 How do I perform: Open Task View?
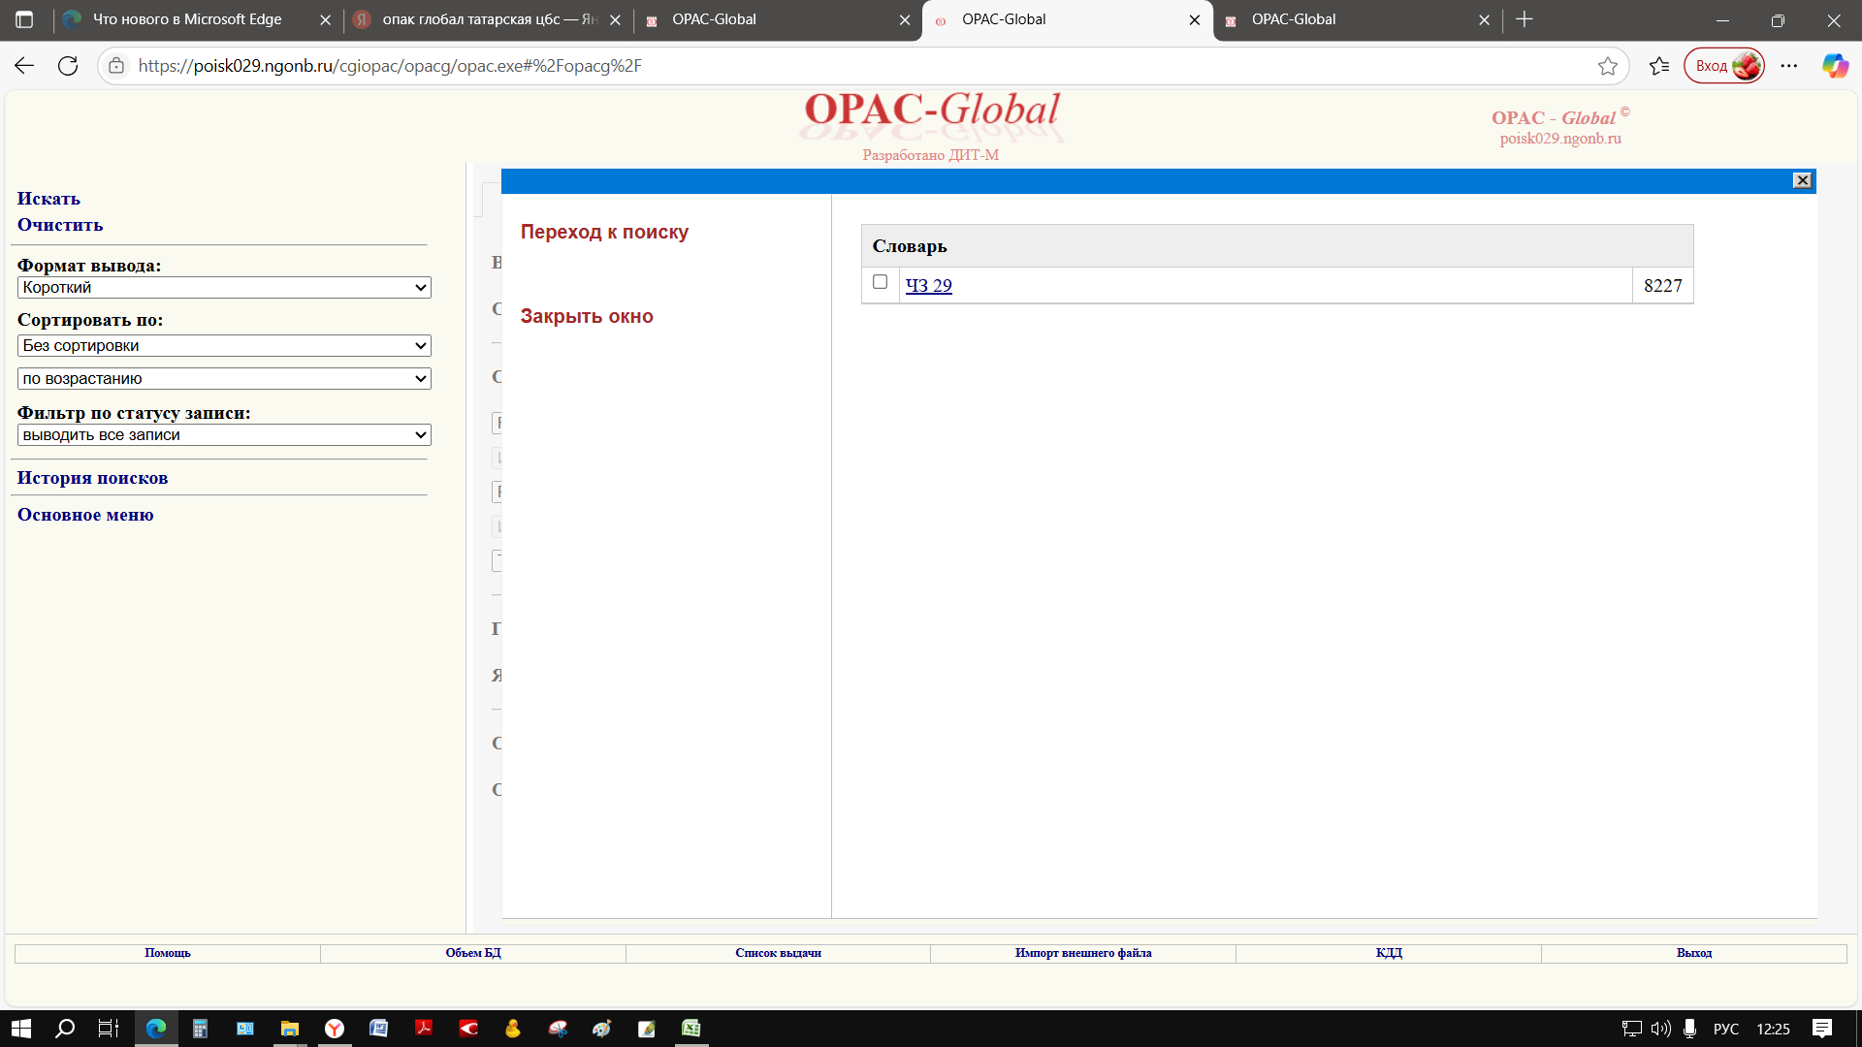[109, 1029]
